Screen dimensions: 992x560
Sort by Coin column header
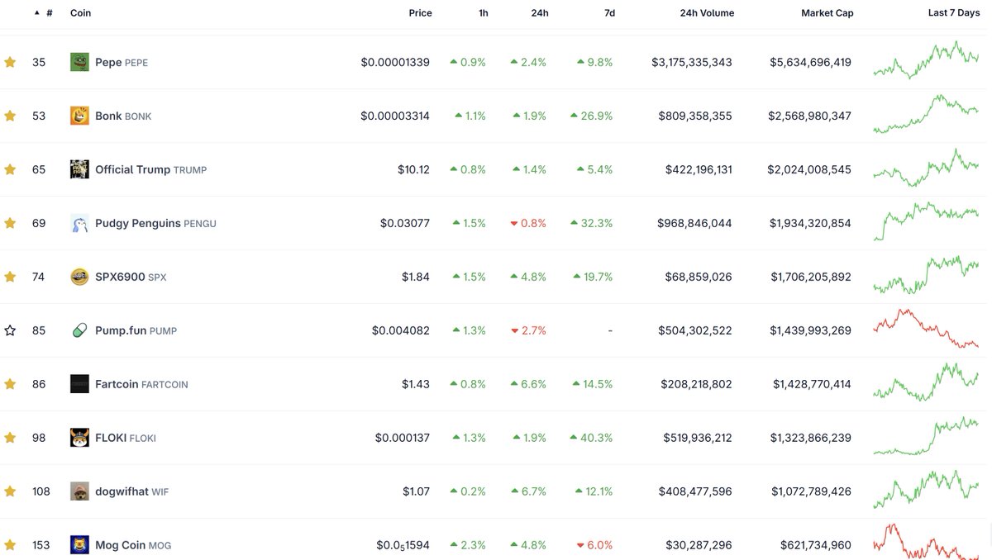[x=81, y=13]
